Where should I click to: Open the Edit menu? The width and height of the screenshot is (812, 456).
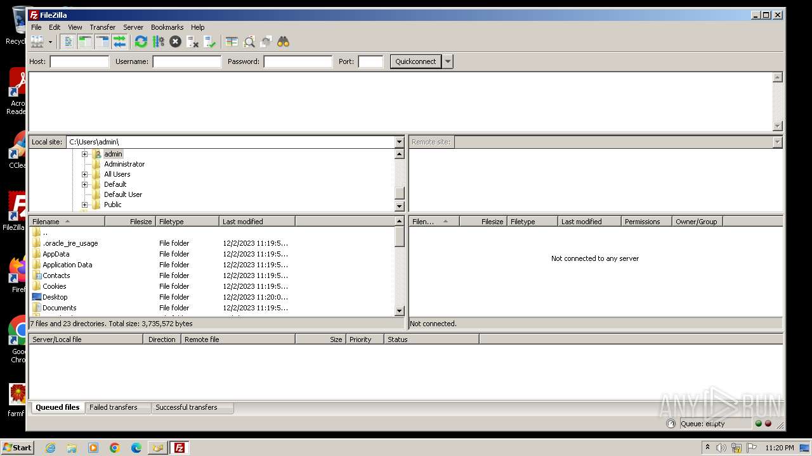coord(55,27)
